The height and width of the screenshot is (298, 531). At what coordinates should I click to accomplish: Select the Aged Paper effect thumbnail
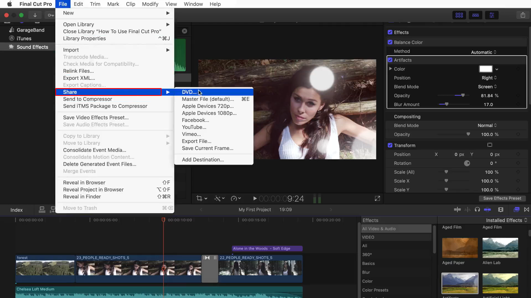(x=460, y=248)
